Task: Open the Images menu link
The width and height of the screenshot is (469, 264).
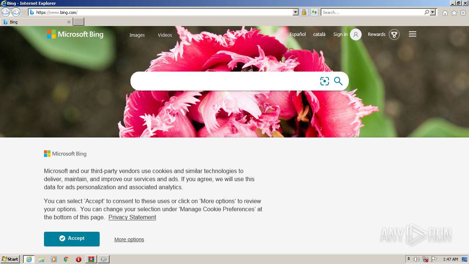Action: coord(137,35)
